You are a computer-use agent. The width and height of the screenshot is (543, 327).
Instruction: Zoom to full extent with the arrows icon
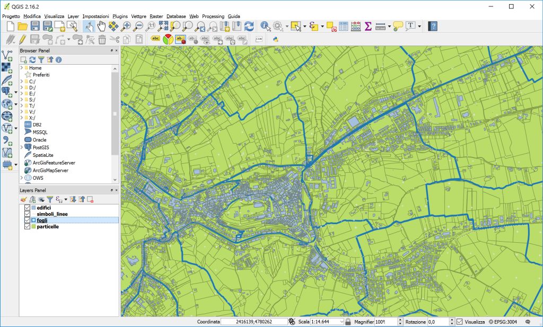163,26
